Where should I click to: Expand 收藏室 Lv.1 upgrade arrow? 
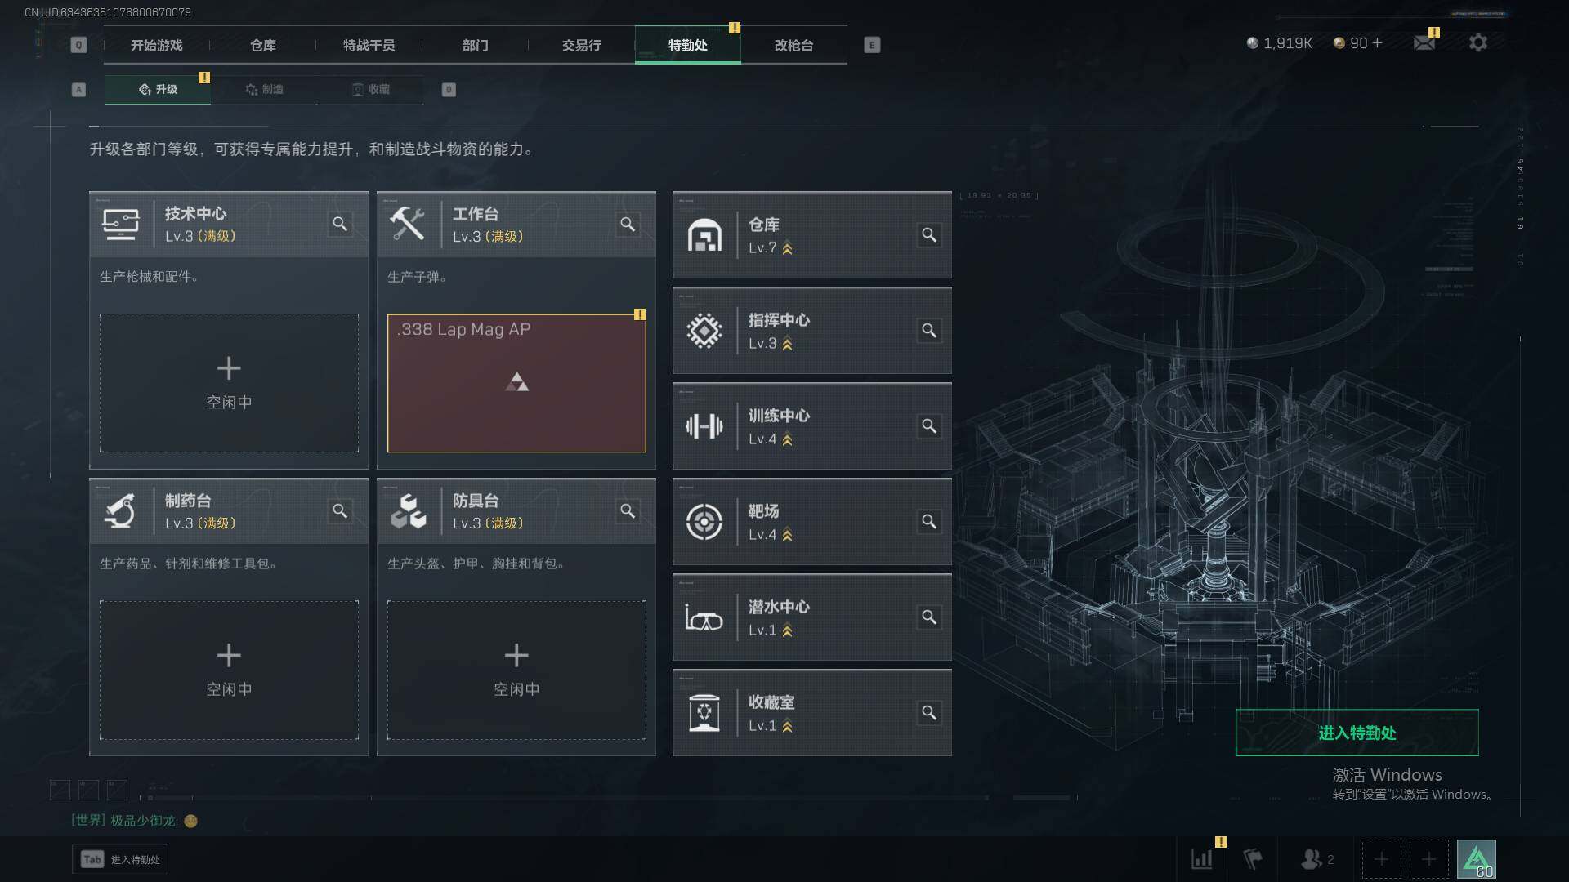coord(787,727)
